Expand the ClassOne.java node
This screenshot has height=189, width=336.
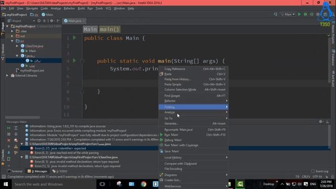17,46
